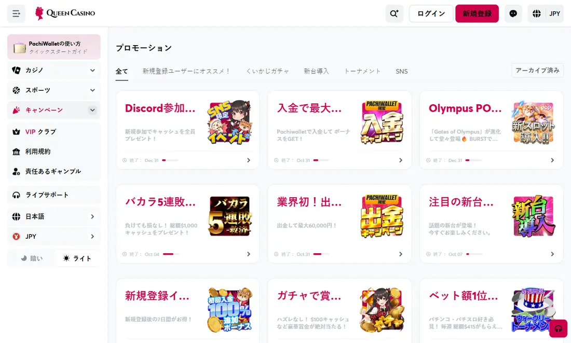This screenshot has height=343, width=571.
Task: Click the arrow on the Discord参加 card
Action: tap(249, 160)
